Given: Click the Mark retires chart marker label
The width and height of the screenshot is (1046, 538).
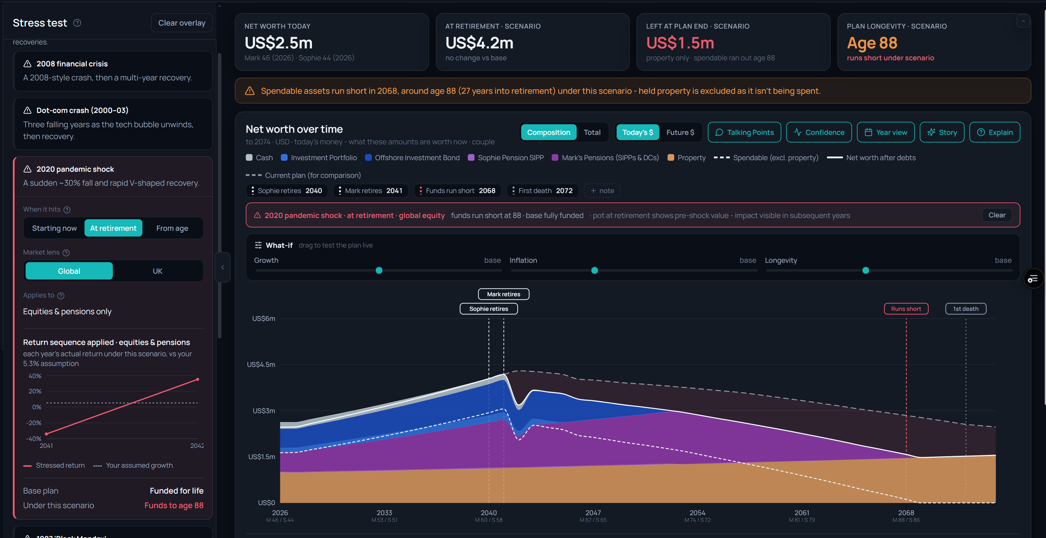Looking at the screenshot, I should [x=504, y=294].
